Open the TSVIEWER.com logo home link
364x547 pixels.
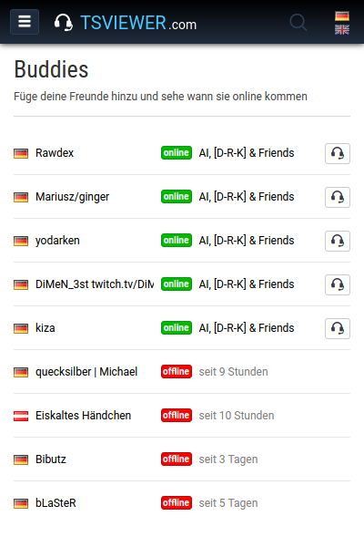point(126,23)
